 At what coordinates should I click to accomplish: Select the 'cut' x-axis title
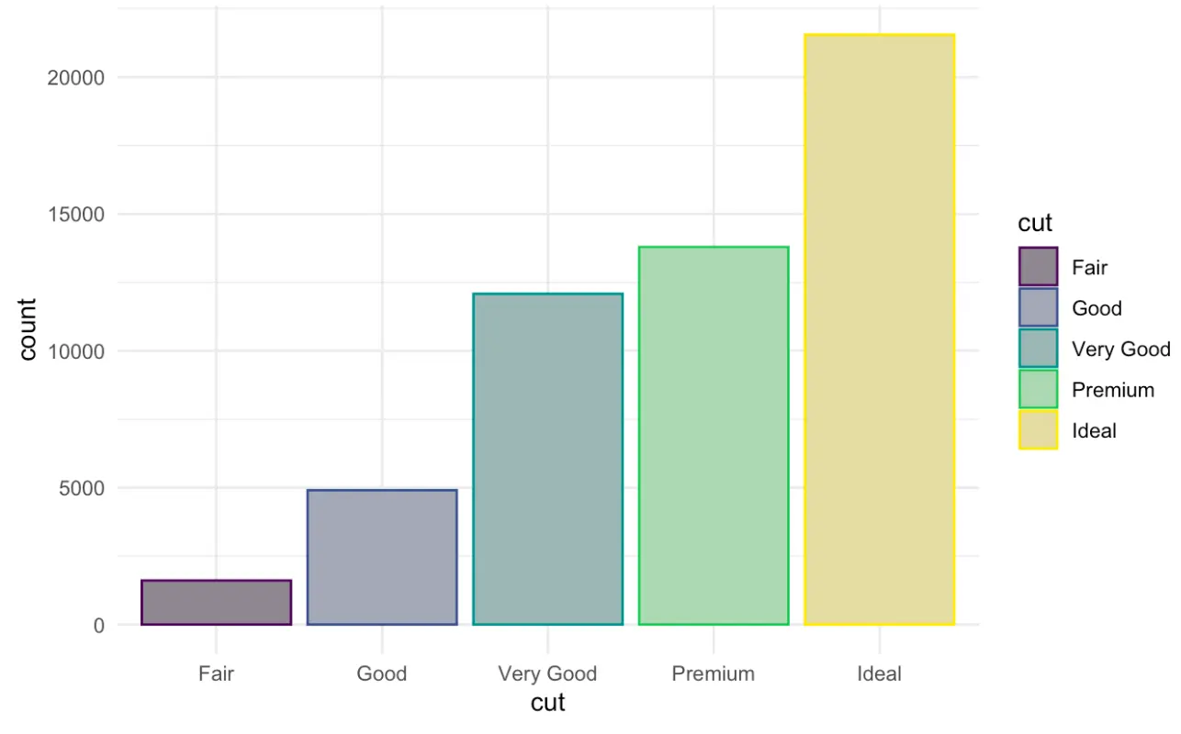[x=547, y=703]
